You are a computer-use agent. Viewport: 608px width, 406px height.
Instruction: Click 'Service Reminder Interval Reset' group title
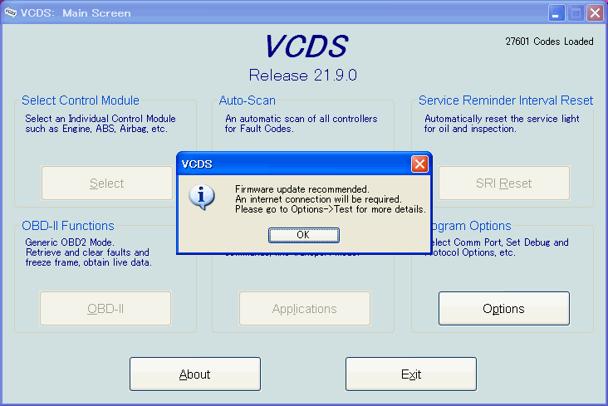506,100
